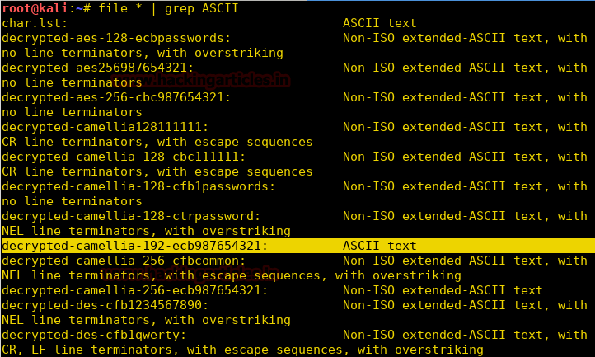Click 'Non-ISO extended-ASCII text' for camellia-256-ecb
595x357 pixels.
point(443,290)
